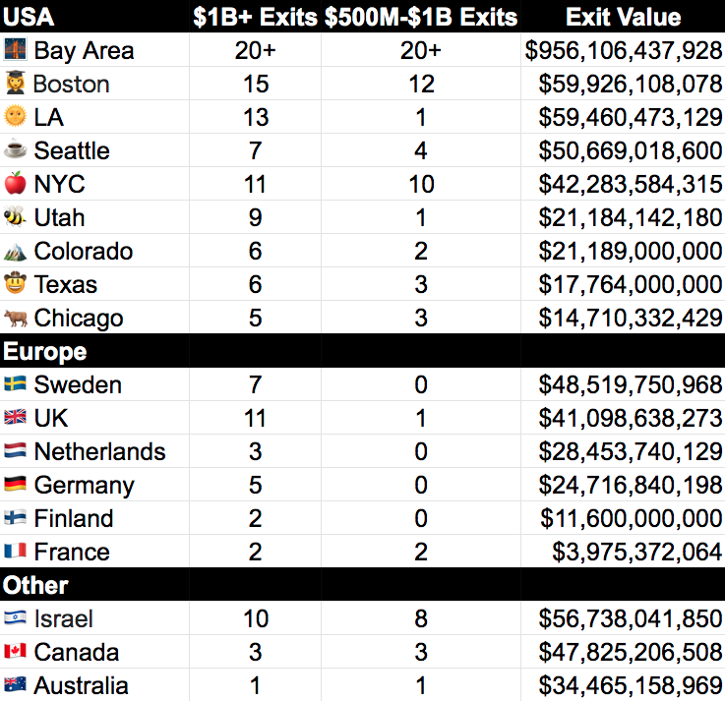This screenshot has height=701, width=725.
Task: Click the UK flag icon
Action: click(16, 417)
